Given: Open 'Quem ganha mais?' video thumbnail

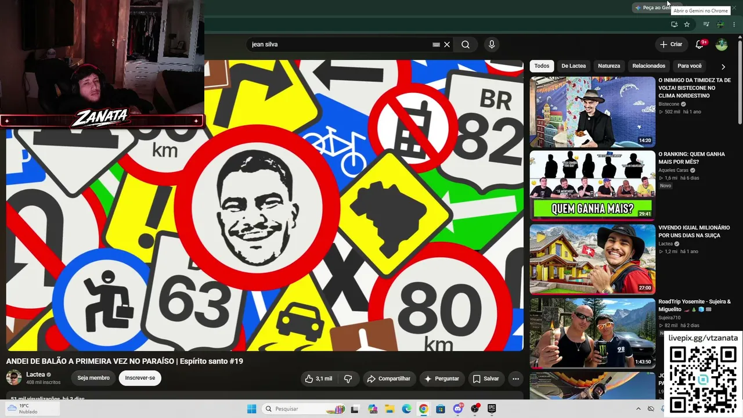Looking at the screenshot, I should 592,186.
